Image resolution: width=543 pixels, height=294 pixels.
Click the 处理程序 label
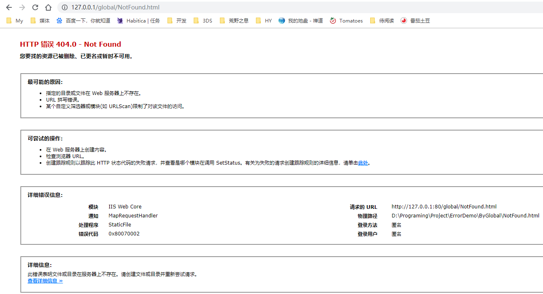pos(88,225)
